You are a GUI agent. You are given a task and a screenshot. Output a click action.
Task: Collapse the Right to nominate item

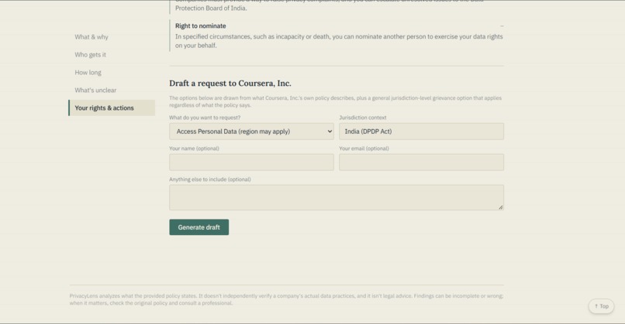pos(502,26)
